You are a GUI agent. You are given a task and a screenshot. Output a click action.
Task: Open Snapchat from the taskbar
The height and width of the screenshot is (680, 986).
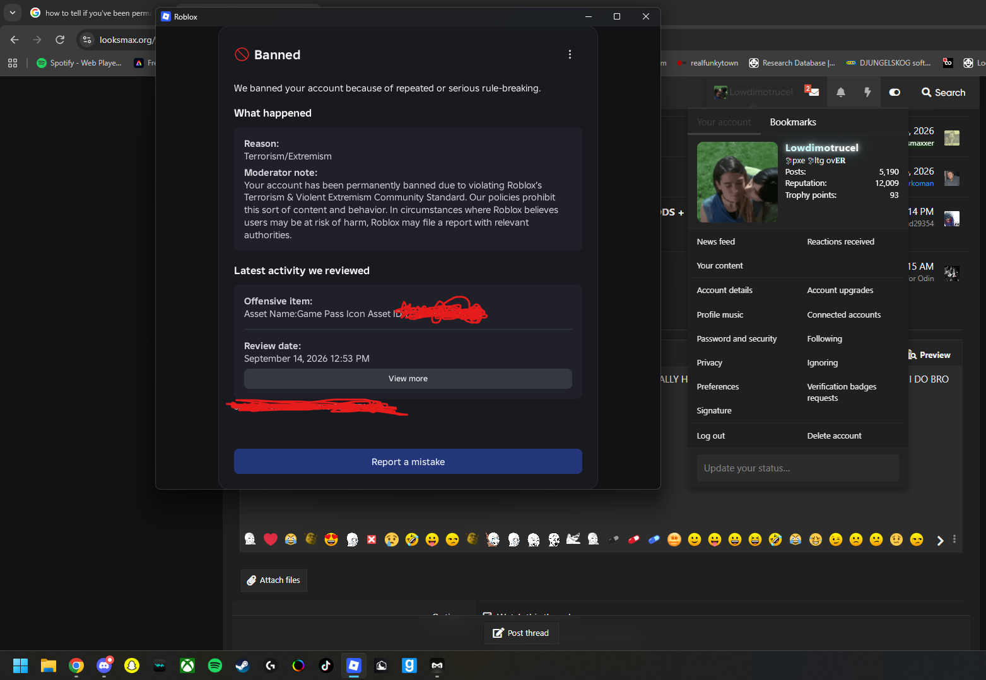click(x=132, y=666)
